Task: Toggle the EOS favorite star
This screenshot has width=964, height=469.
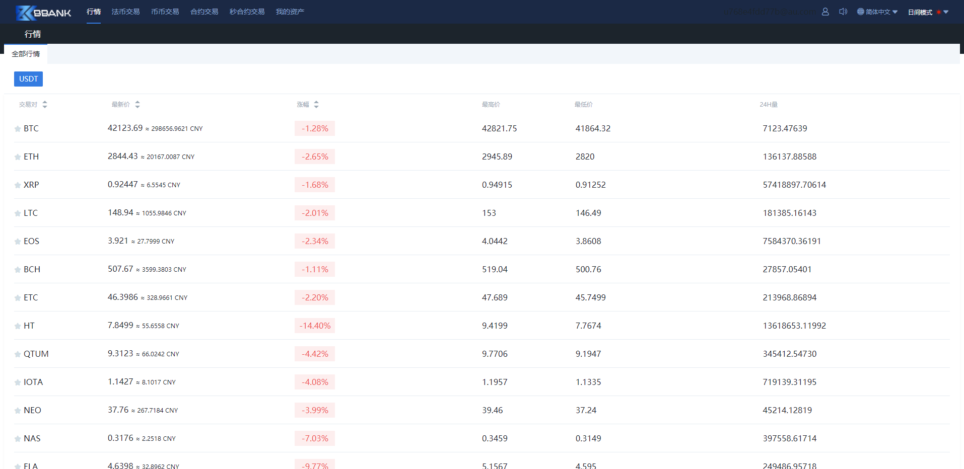Action: click(18, 242)
